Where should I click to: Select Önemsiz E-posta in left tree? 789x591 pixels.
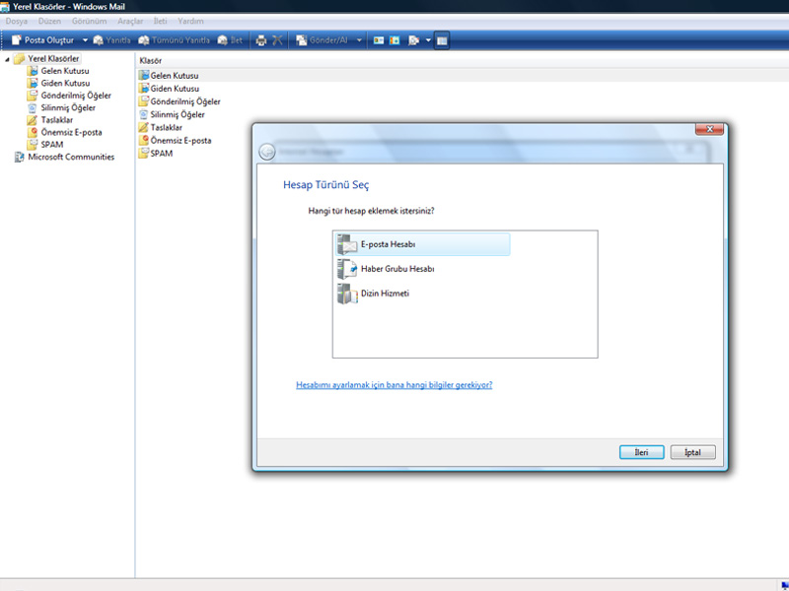pos(71,132)
